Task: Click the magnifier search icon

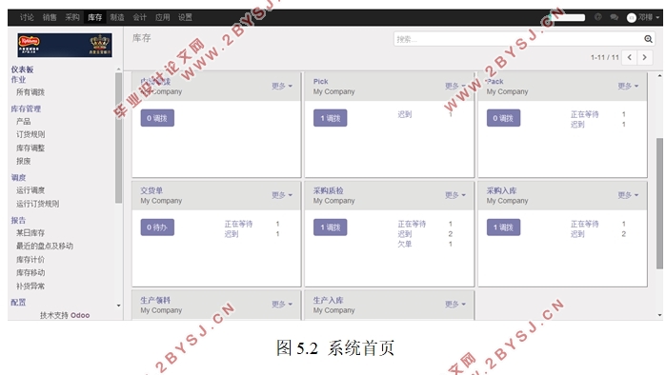Action: [x=648, y=39]
